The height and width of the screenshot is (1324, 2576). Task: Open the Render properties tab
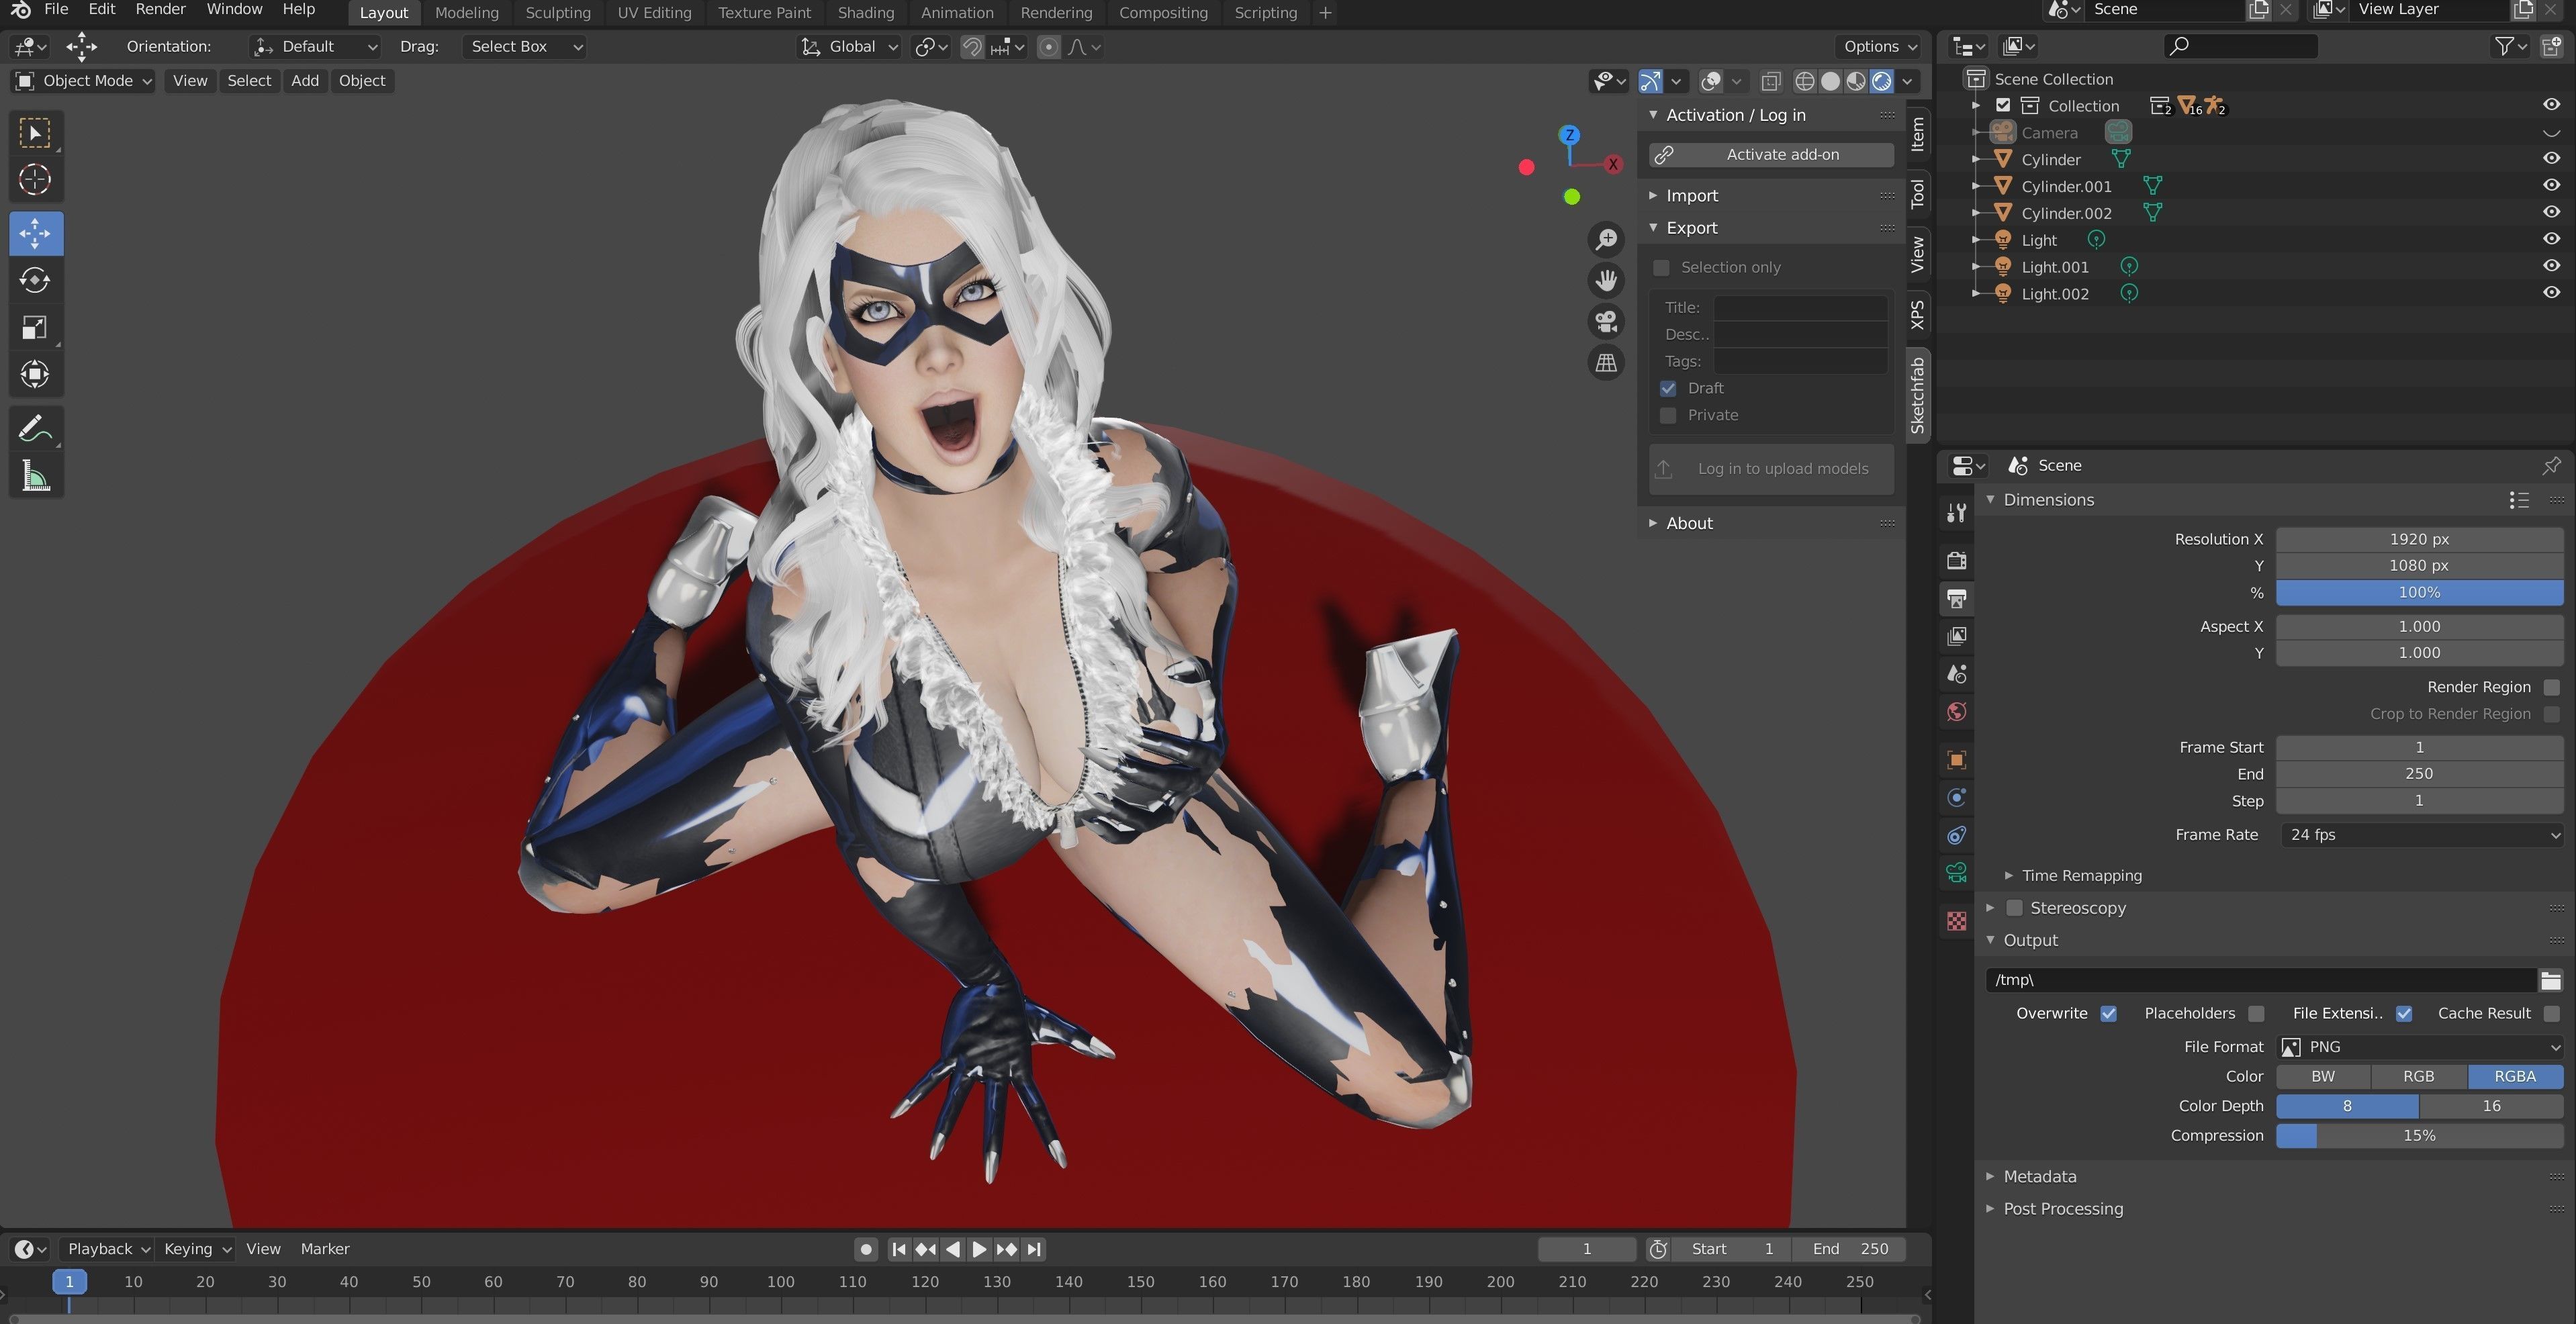(1957, 560)
